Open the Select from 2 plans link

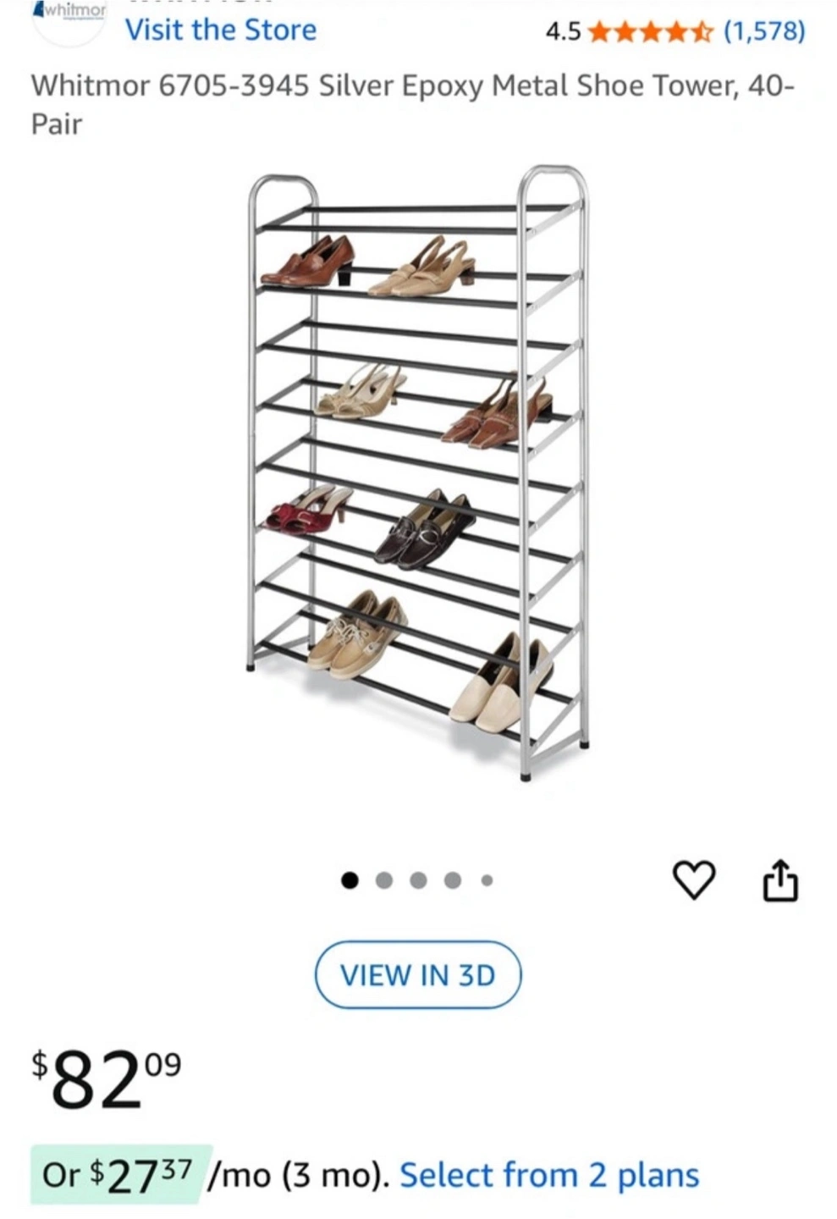coord(549,1175)
